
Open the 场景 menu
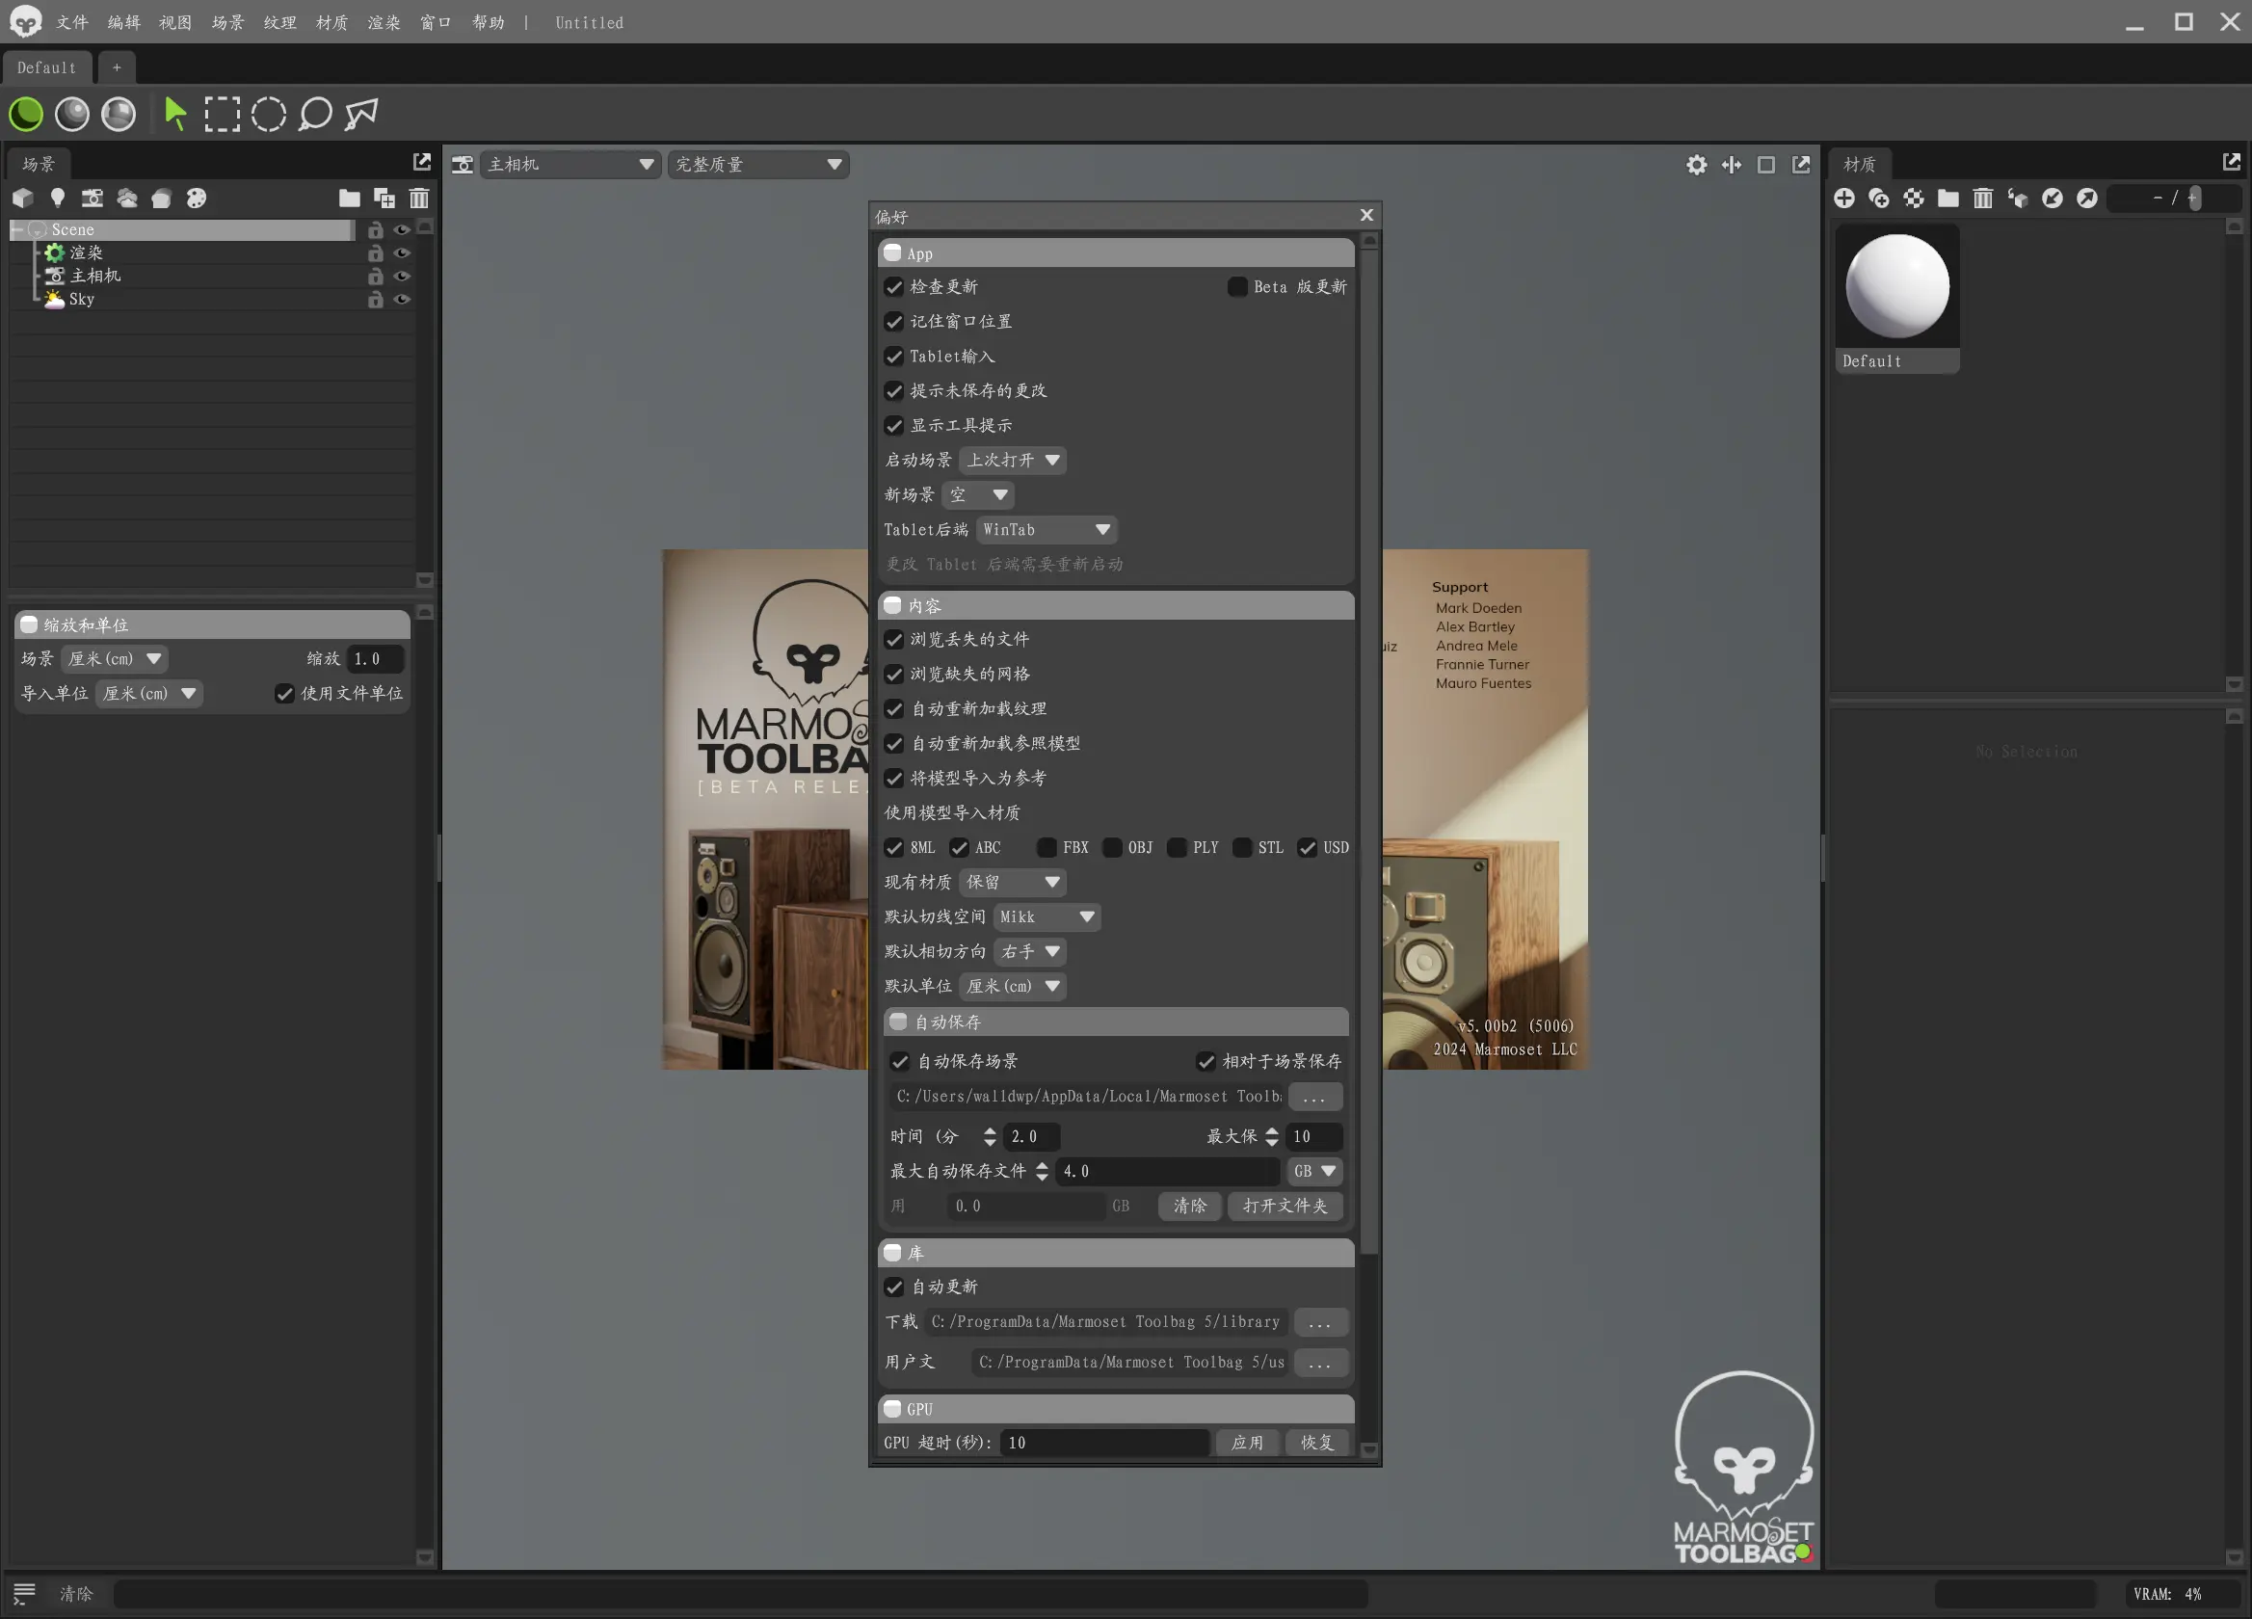pos(227,22)
